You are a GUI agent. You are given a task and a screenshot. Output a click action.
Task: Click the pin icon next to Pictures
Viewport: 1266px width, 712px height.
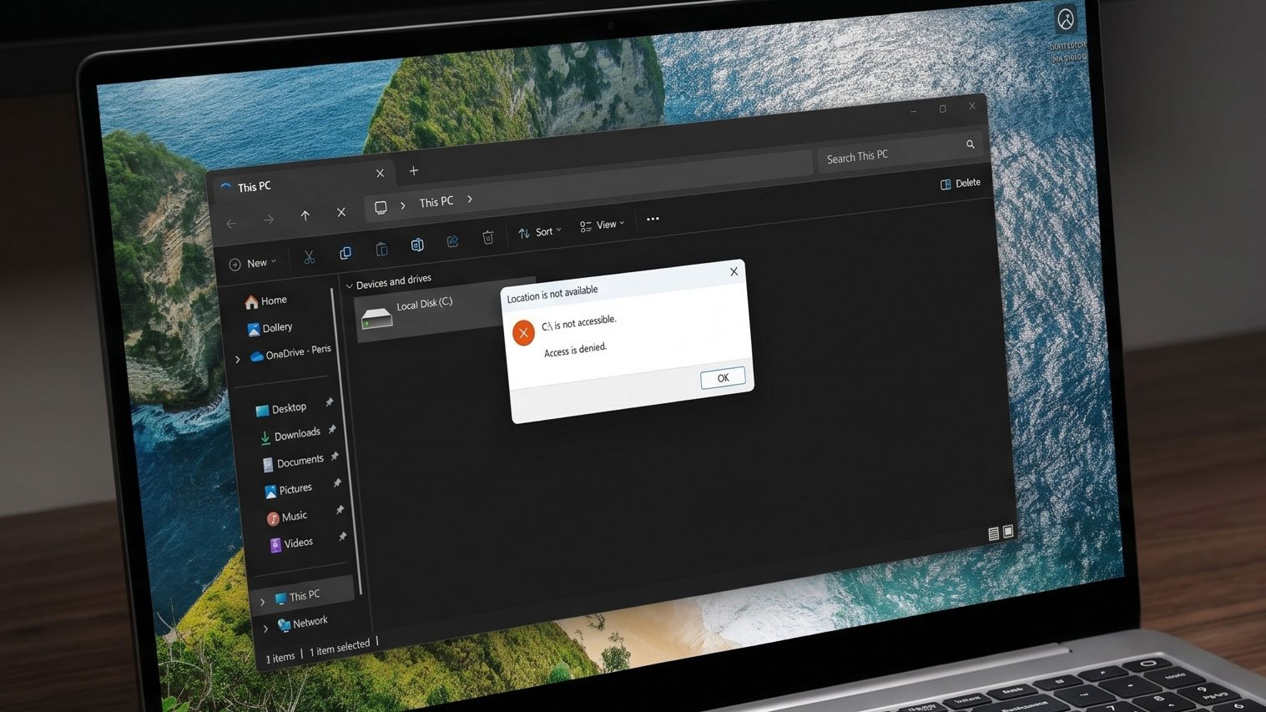click(337, 482)
